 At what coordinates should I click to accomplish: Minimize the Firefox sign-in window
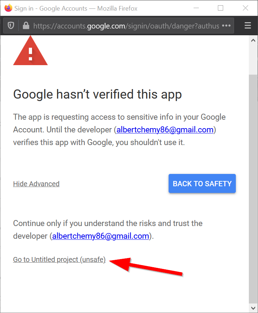pos(197,8)
